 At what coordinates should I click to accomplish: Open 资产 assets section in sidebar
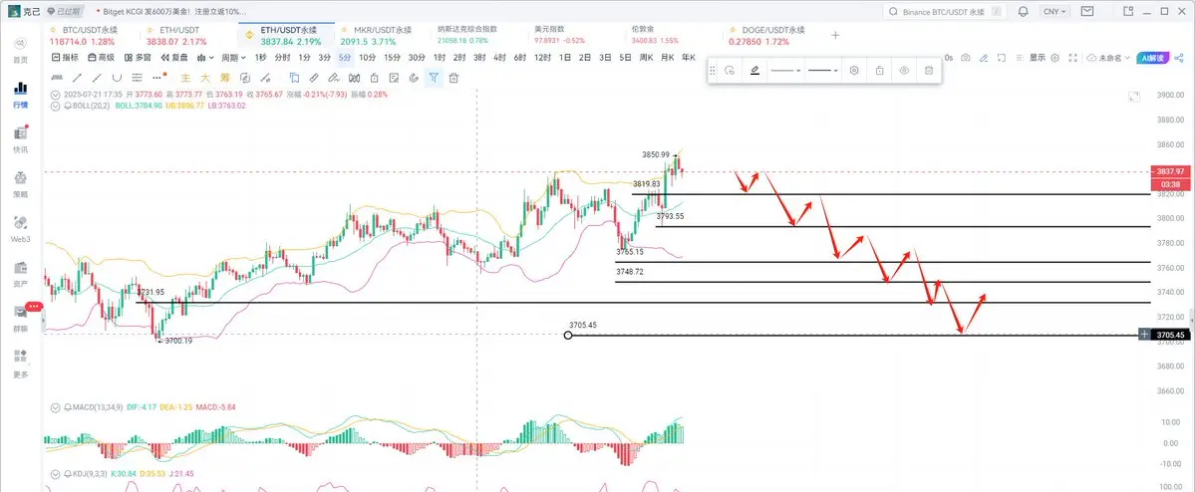click(x=21, y=274)
